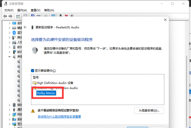
Task: Select the Bluetooth category icon
Action: pos(14,33)
